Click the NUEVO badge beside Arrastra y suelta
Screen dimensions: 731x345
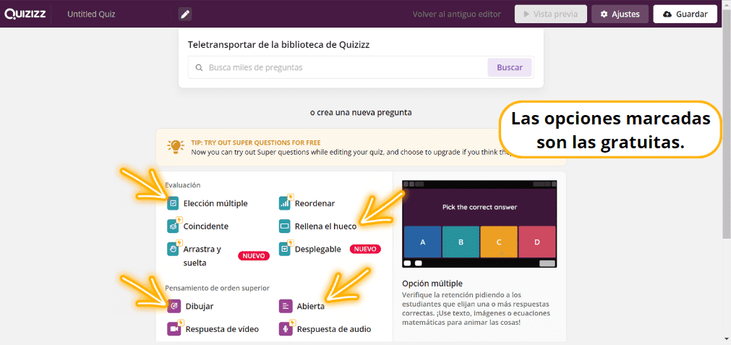254,255
